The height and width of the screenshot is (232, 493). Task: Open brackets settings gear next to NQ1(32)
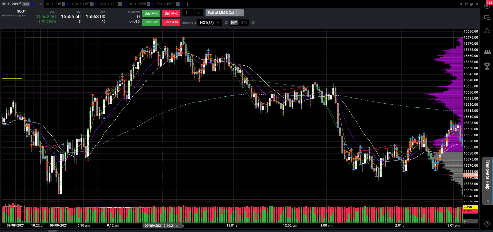tap(226, 23)
